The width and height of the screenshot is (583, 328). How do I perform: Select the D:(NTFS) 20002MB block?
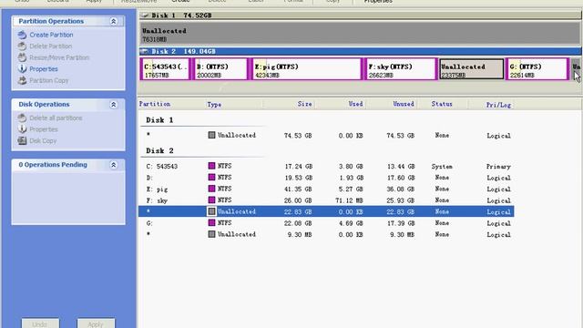pos(220,69)
